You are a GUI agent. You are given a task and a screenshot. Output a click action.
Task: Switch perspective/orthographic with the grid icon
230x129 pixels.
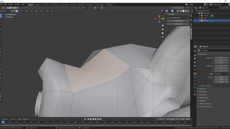[x=162, y=37]
